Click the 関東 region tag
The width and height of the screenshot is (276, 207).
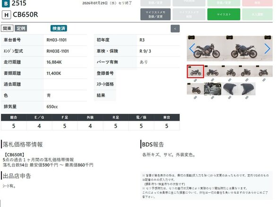tap(7, 28)
